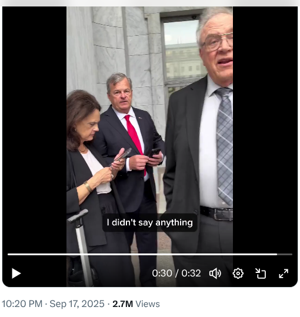Click the 2.7M Views count

click(136, 304)
